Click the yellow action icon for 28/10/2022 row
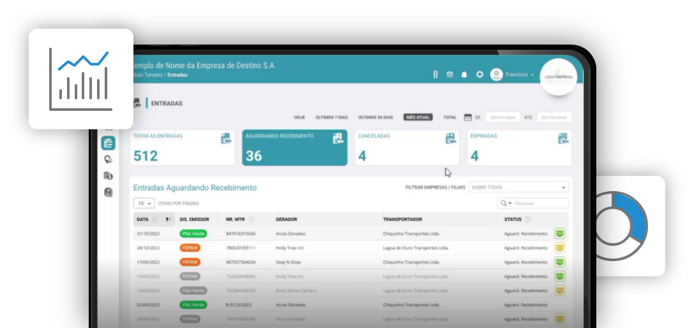Viewport: 694px width, 328px height. coord(560,248)
